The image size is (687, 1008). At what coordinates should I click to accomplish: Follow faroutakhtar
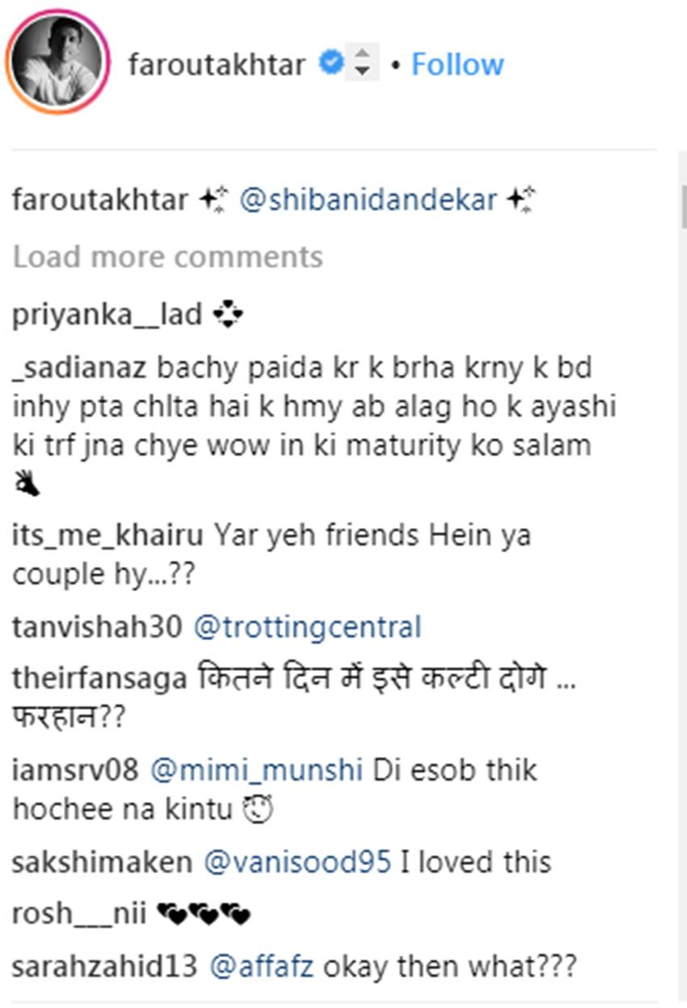pos(457,64)
